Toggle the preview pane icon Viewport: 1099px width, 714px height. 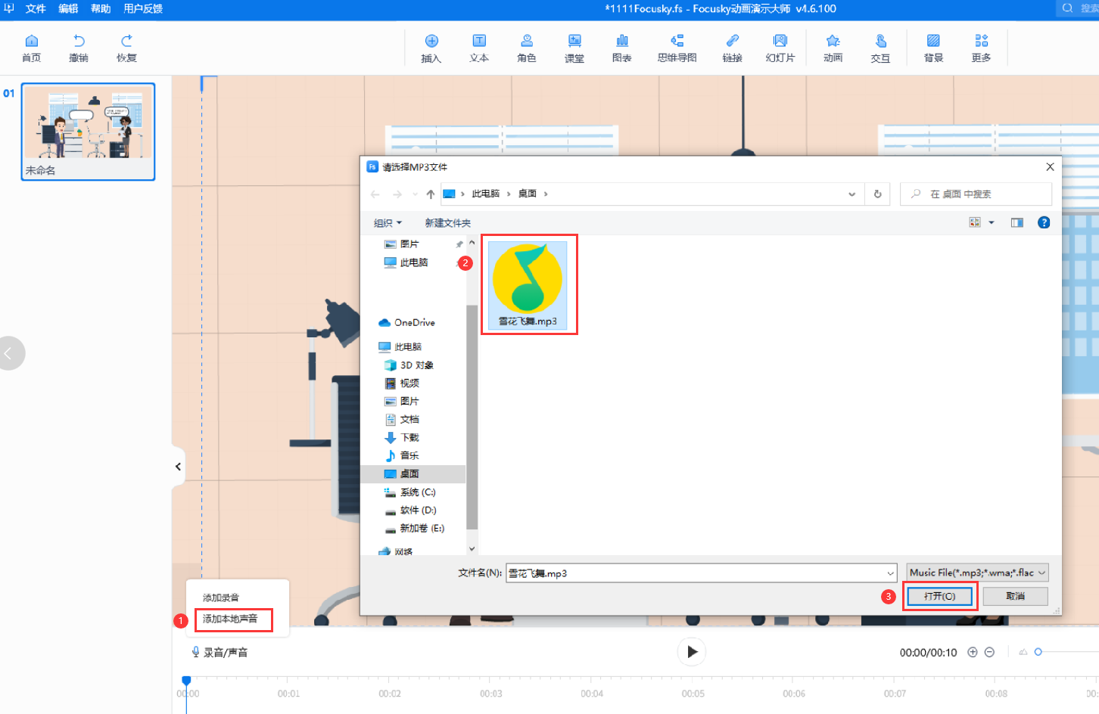pyautogui.click(x=1017, y=222)
